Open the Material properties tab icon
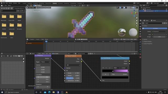The height and width of the screenshot is (94, 168). pyautogui.click(x=140, y=54)
